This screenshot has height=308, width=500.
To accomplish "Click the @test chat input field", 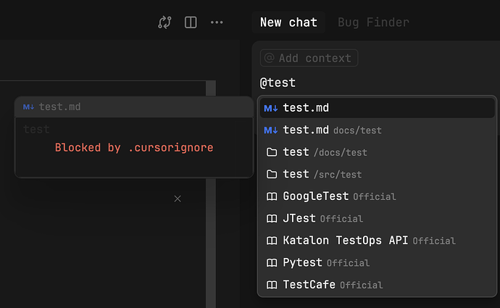I will coord(362,83).
